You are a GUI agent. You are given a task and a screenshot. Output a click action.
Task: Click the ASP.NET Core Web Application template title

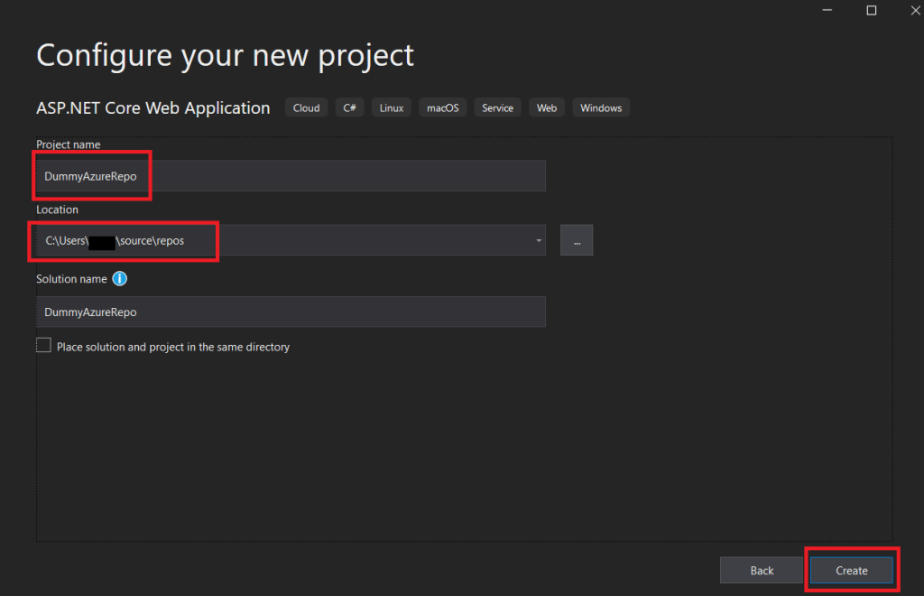coord(152,108)
